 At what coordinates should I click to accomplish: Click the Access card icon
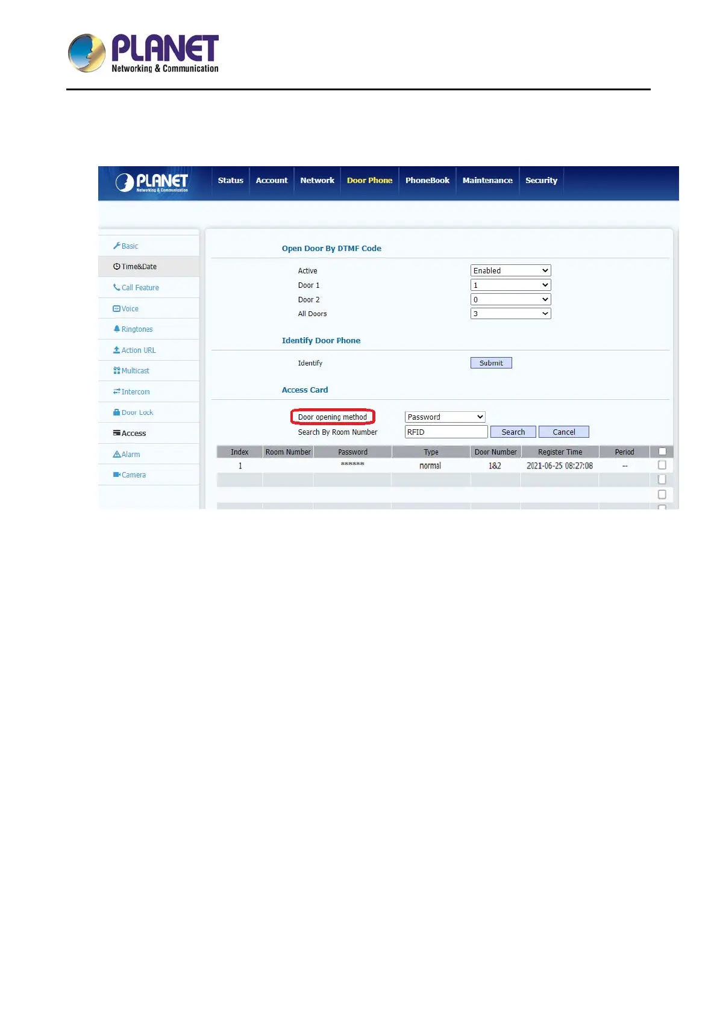(117, 433)
